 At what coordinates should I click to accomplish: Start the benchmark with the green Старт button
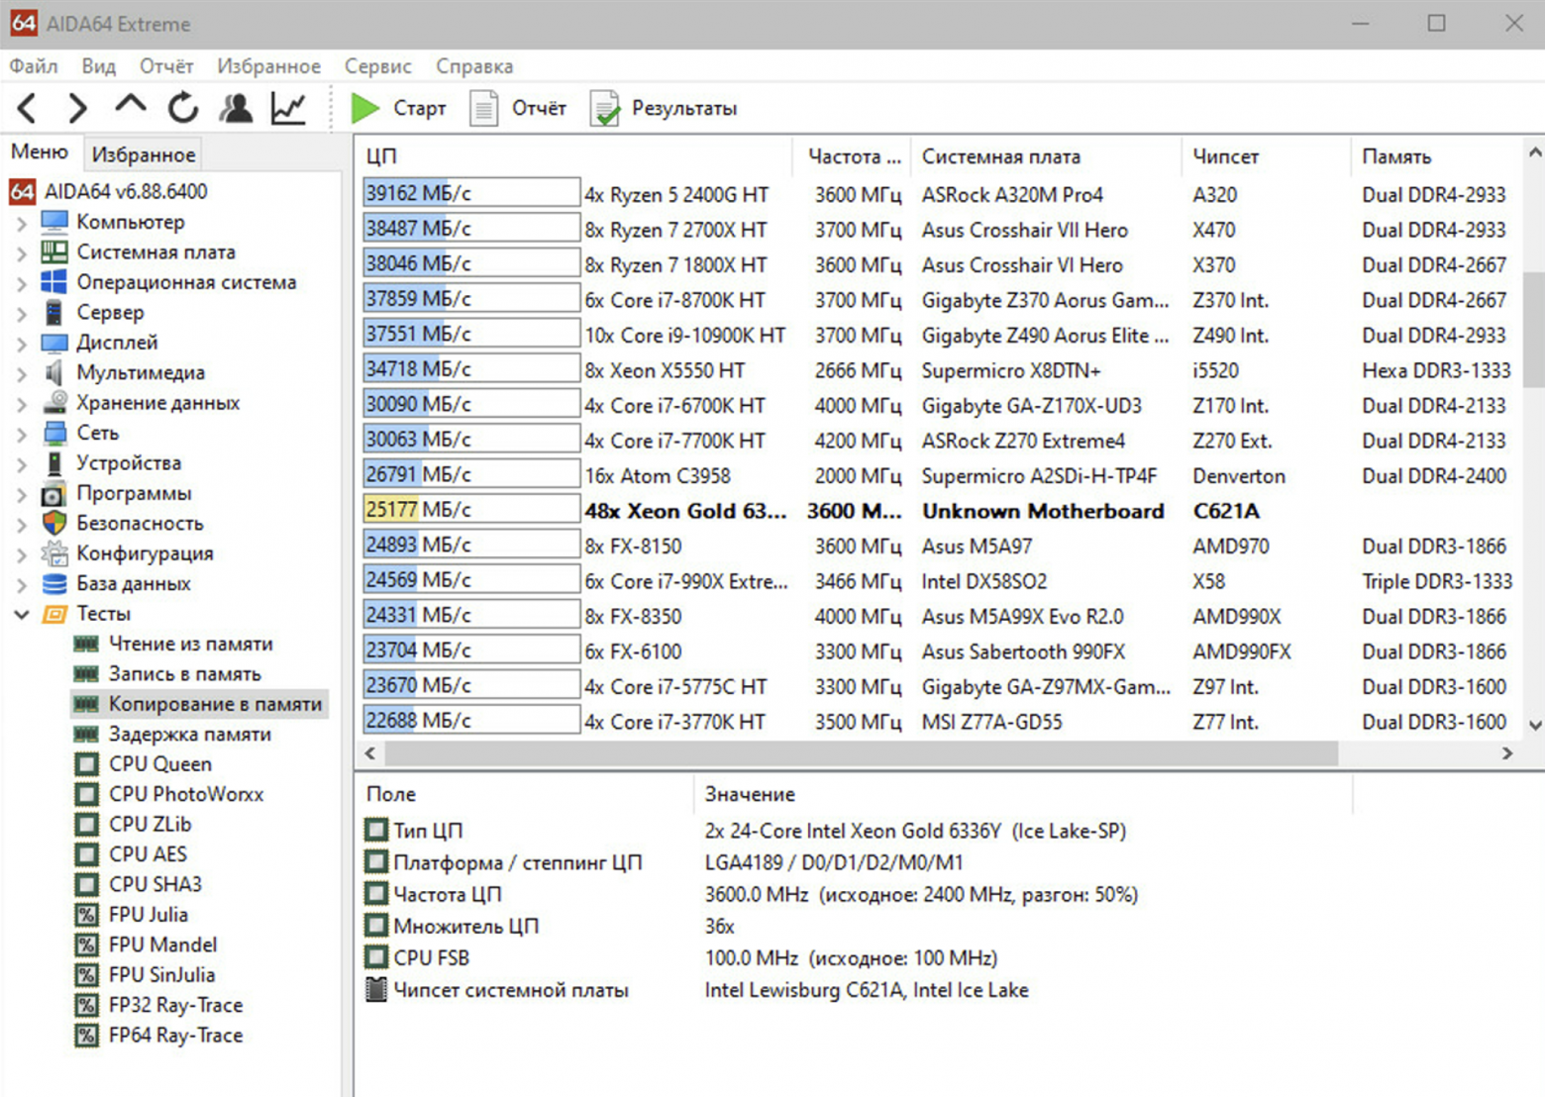[x=398, y=108]
